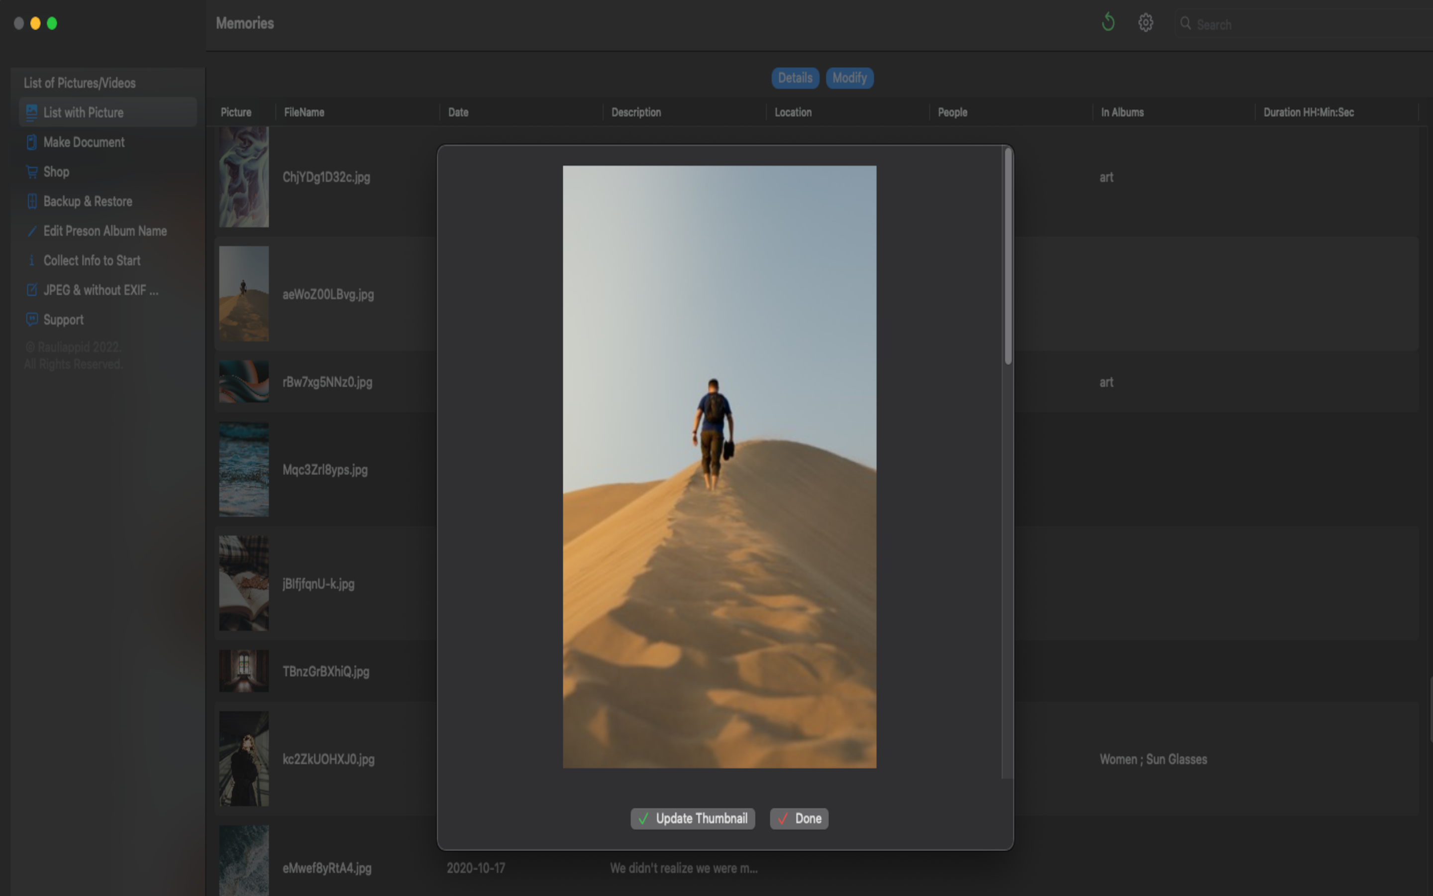
Task: Click the List with Picture sidebar icon
Action: click(x=31, y=112)
